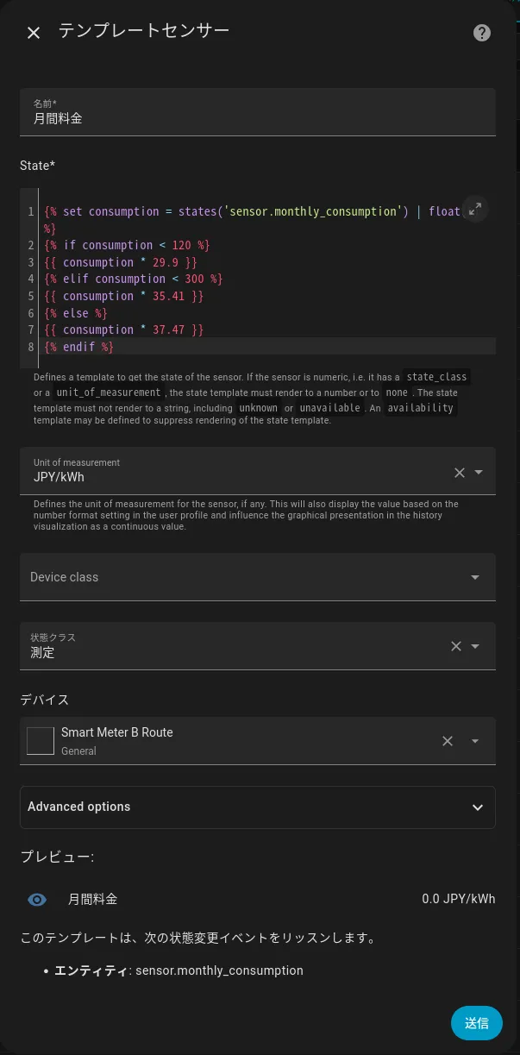Click the 月間料金 preview entity row
The image size is (520, 1055).
click(x=257, y=900)
